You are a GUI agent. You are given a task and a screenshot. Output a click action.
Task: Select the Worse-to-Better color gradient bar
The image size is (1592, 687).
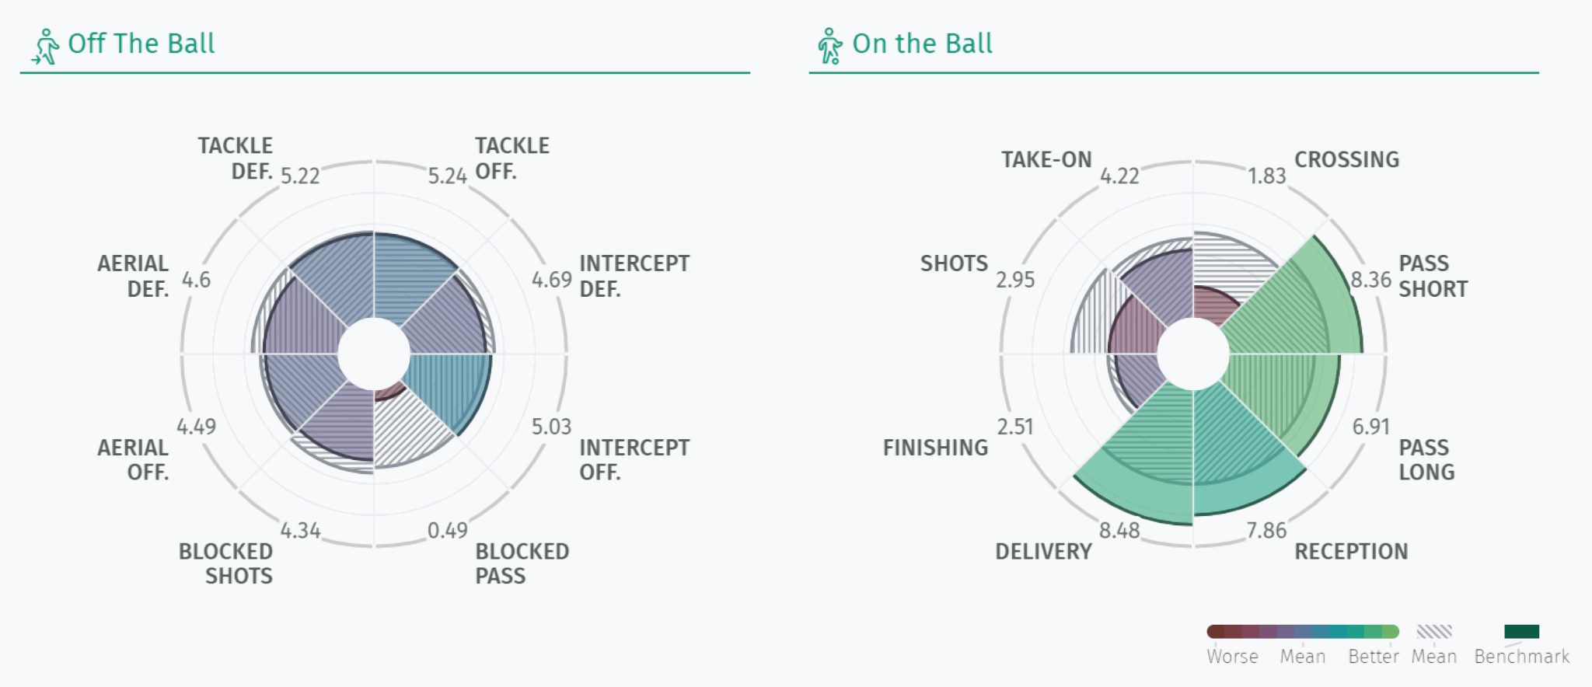click(x=1303, y=631)
